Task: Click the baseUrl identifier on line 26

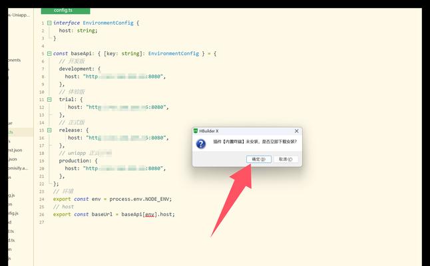Action: pos(102,215)
